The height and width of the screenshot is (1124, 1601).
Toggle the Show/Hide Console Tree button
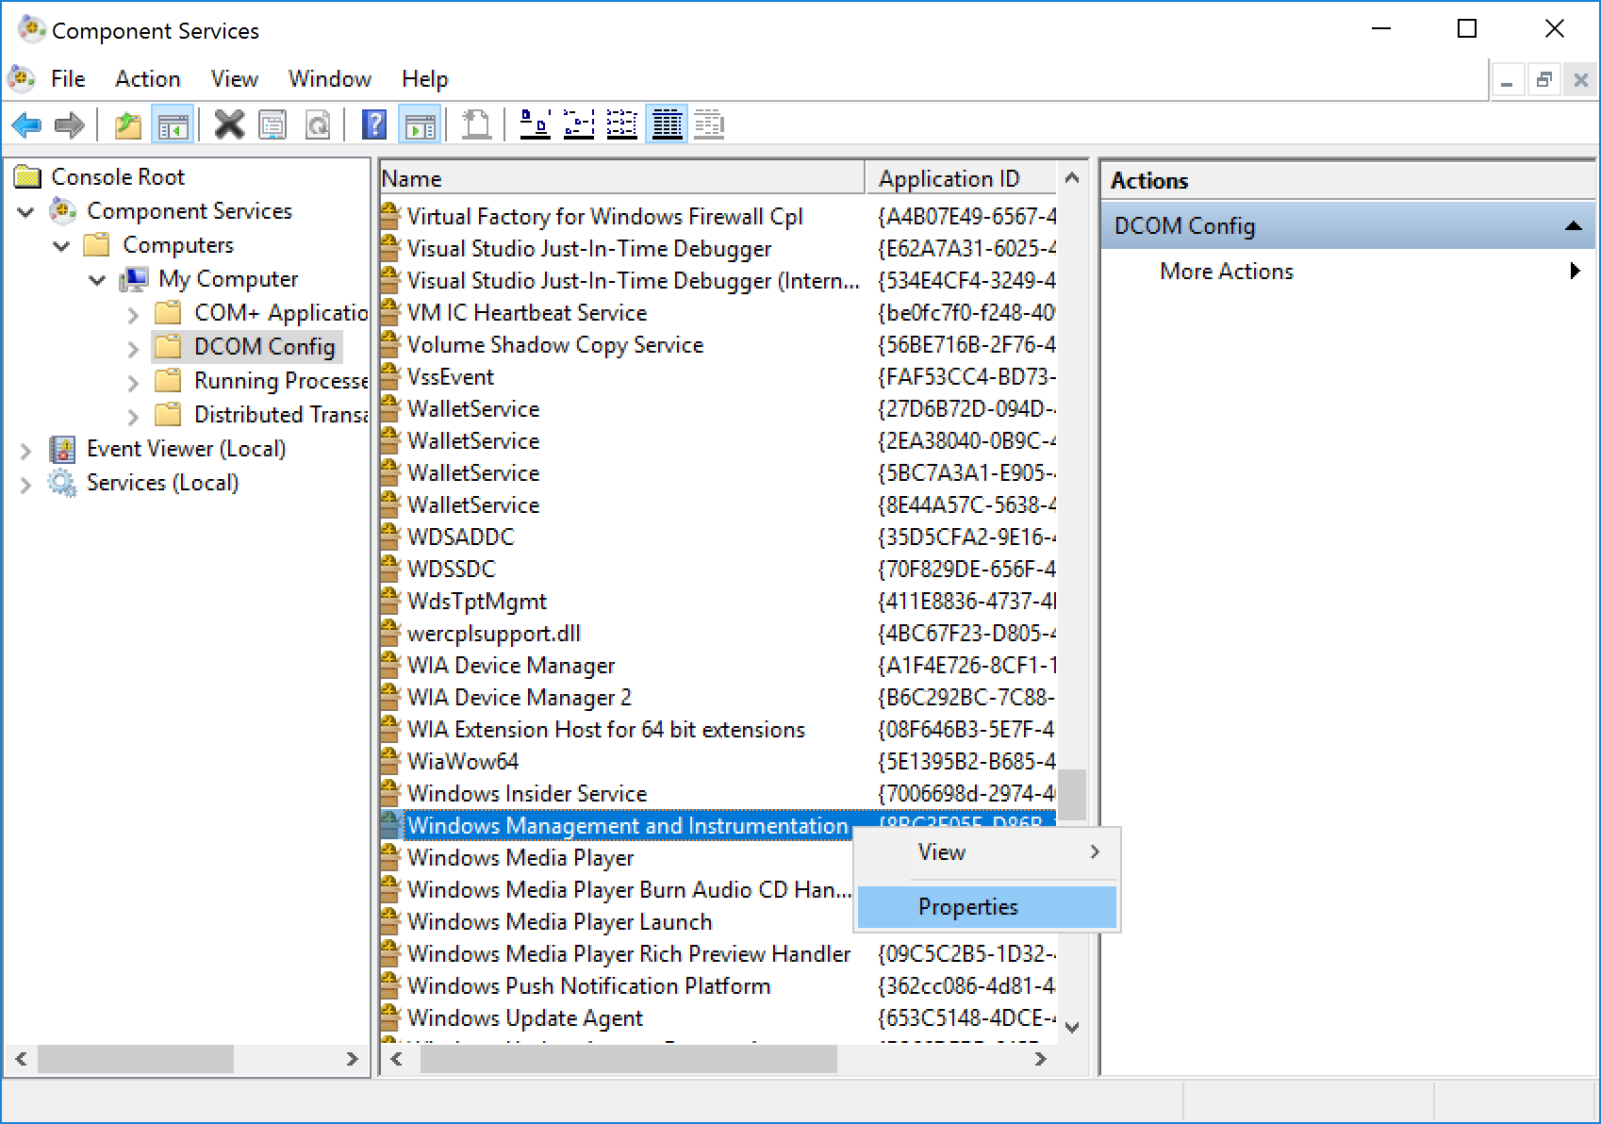tap(173, 124)
